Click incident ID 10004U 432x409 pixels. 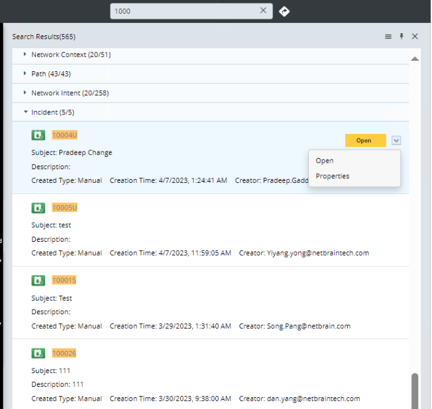click(65, 135)
